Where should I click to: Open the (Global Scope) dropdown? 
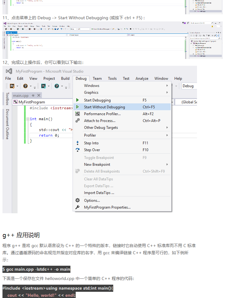pyautogui.click(x=186, y=102)
